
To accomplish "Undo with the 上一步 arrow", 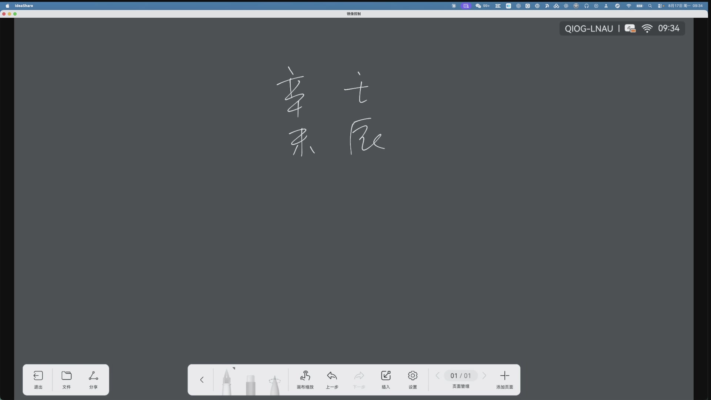I will 332,376.
